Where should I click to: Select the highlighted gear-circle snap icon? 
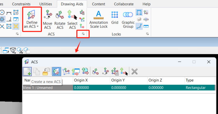pyautogui.click(x=2, y=19)
